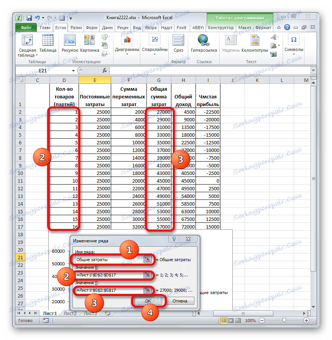The height and width of the screenshot is (340, 332).
Task: Click the insert Object icon
Action: (x=273, y=54)
